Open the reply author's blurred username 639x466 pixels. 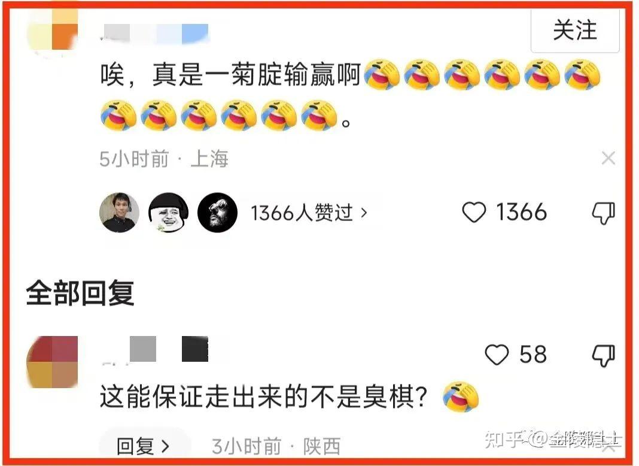coord(156,349)
